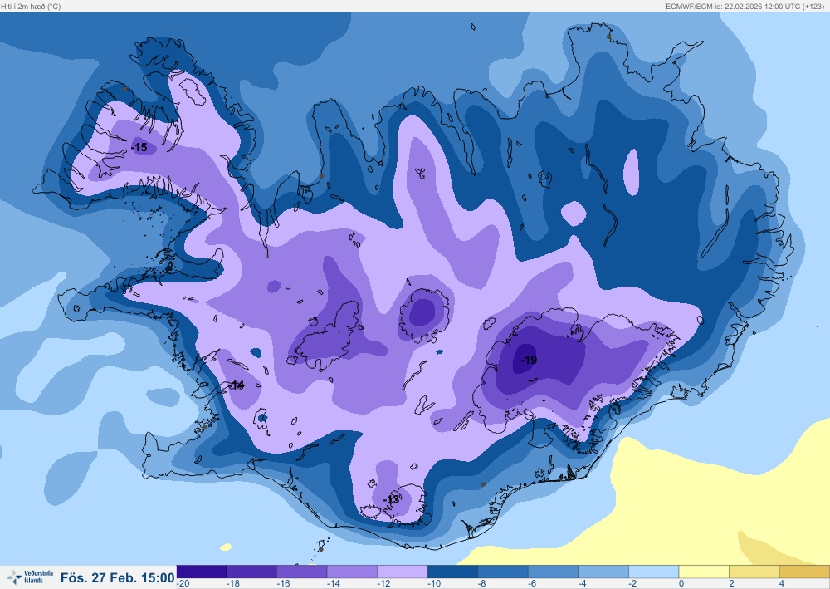Pick the darkest purple -20 to -18 swatch
This screenshot has width=830, height=589.
tap(202, 572)
